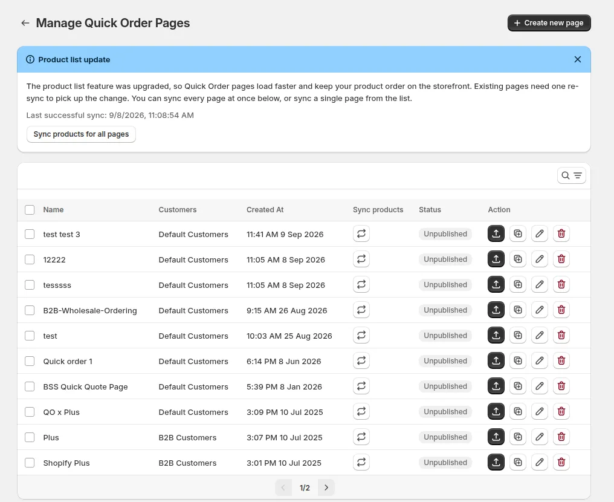This screenshot has width=614, height=502.
Task: Publish the 12222 page
Action: pos(496,259)
